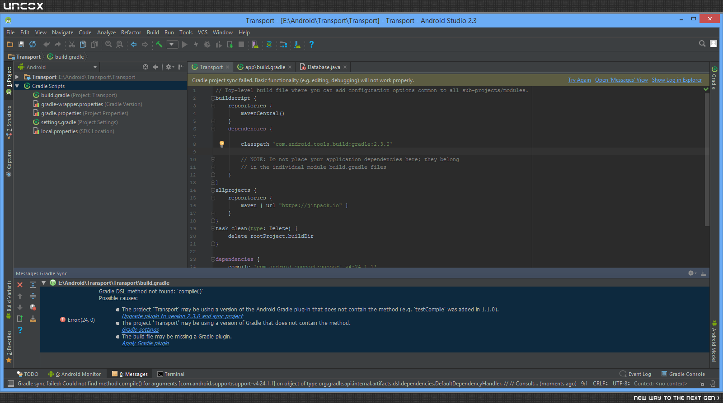Open the Build menu

[153, 32]
